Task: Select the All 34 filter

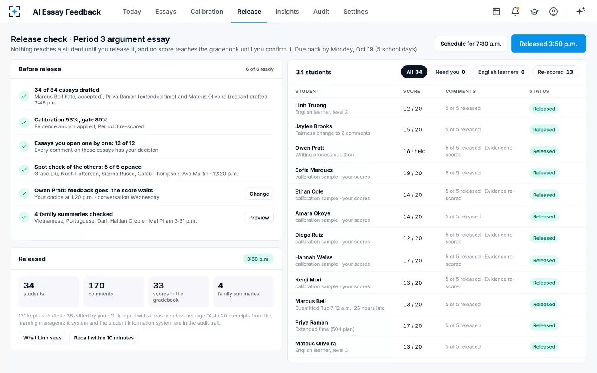Action: (x=414, y=72)
